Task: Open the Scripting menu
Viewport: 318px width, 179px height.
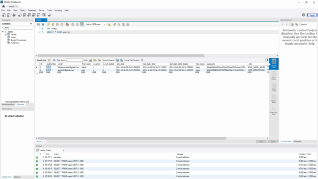Action: [58, 10]
